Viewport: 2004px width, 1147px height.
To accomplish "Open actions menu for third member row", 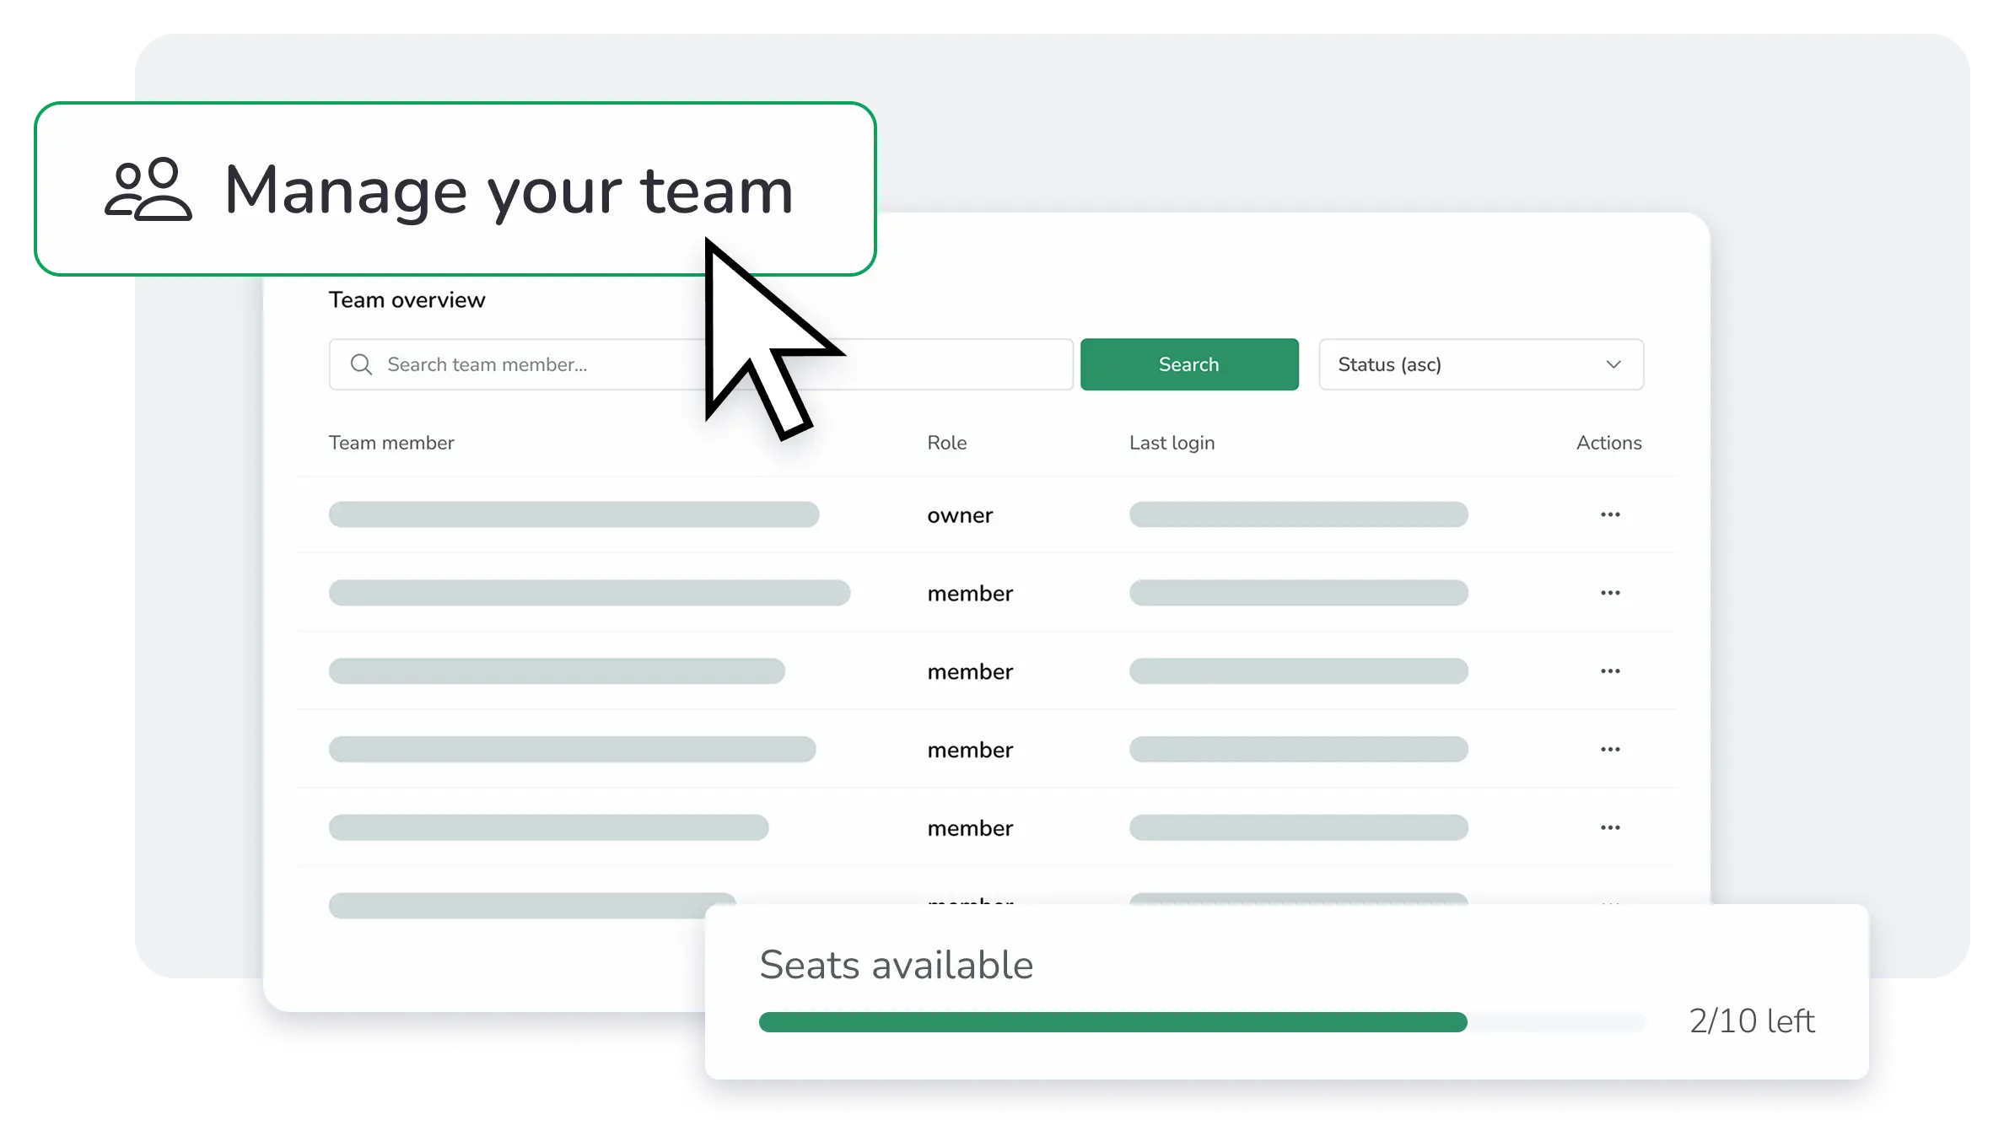I will pos(1610,750).
